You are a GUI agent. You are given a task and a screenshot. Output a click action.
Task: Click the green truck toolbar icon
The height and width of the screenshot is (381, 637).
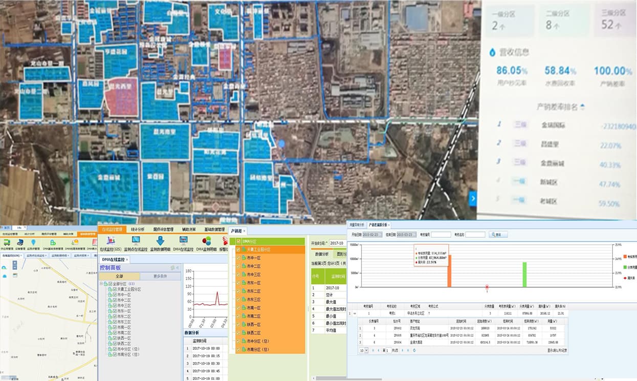point(7,242)
